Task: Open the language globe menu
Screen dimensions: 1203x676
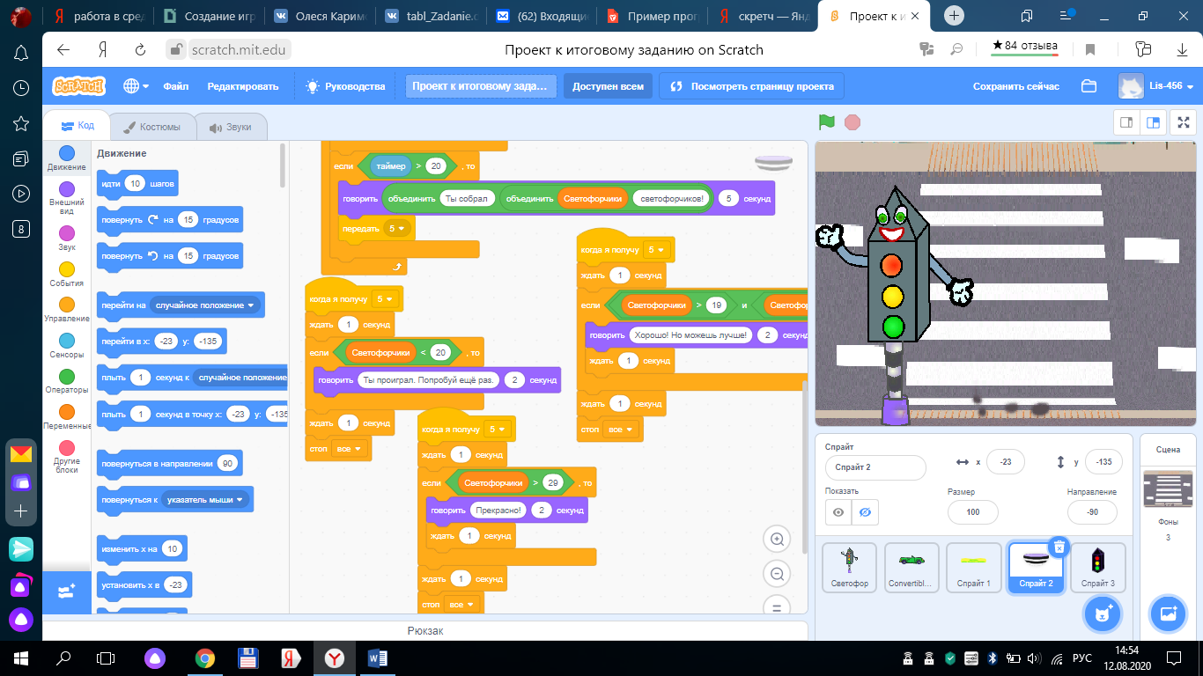Action: pyautogui.click(x=136, y=86)
